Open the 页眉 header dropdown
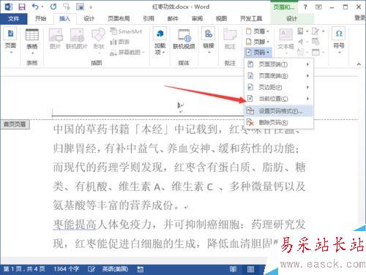 coord(257,31)
